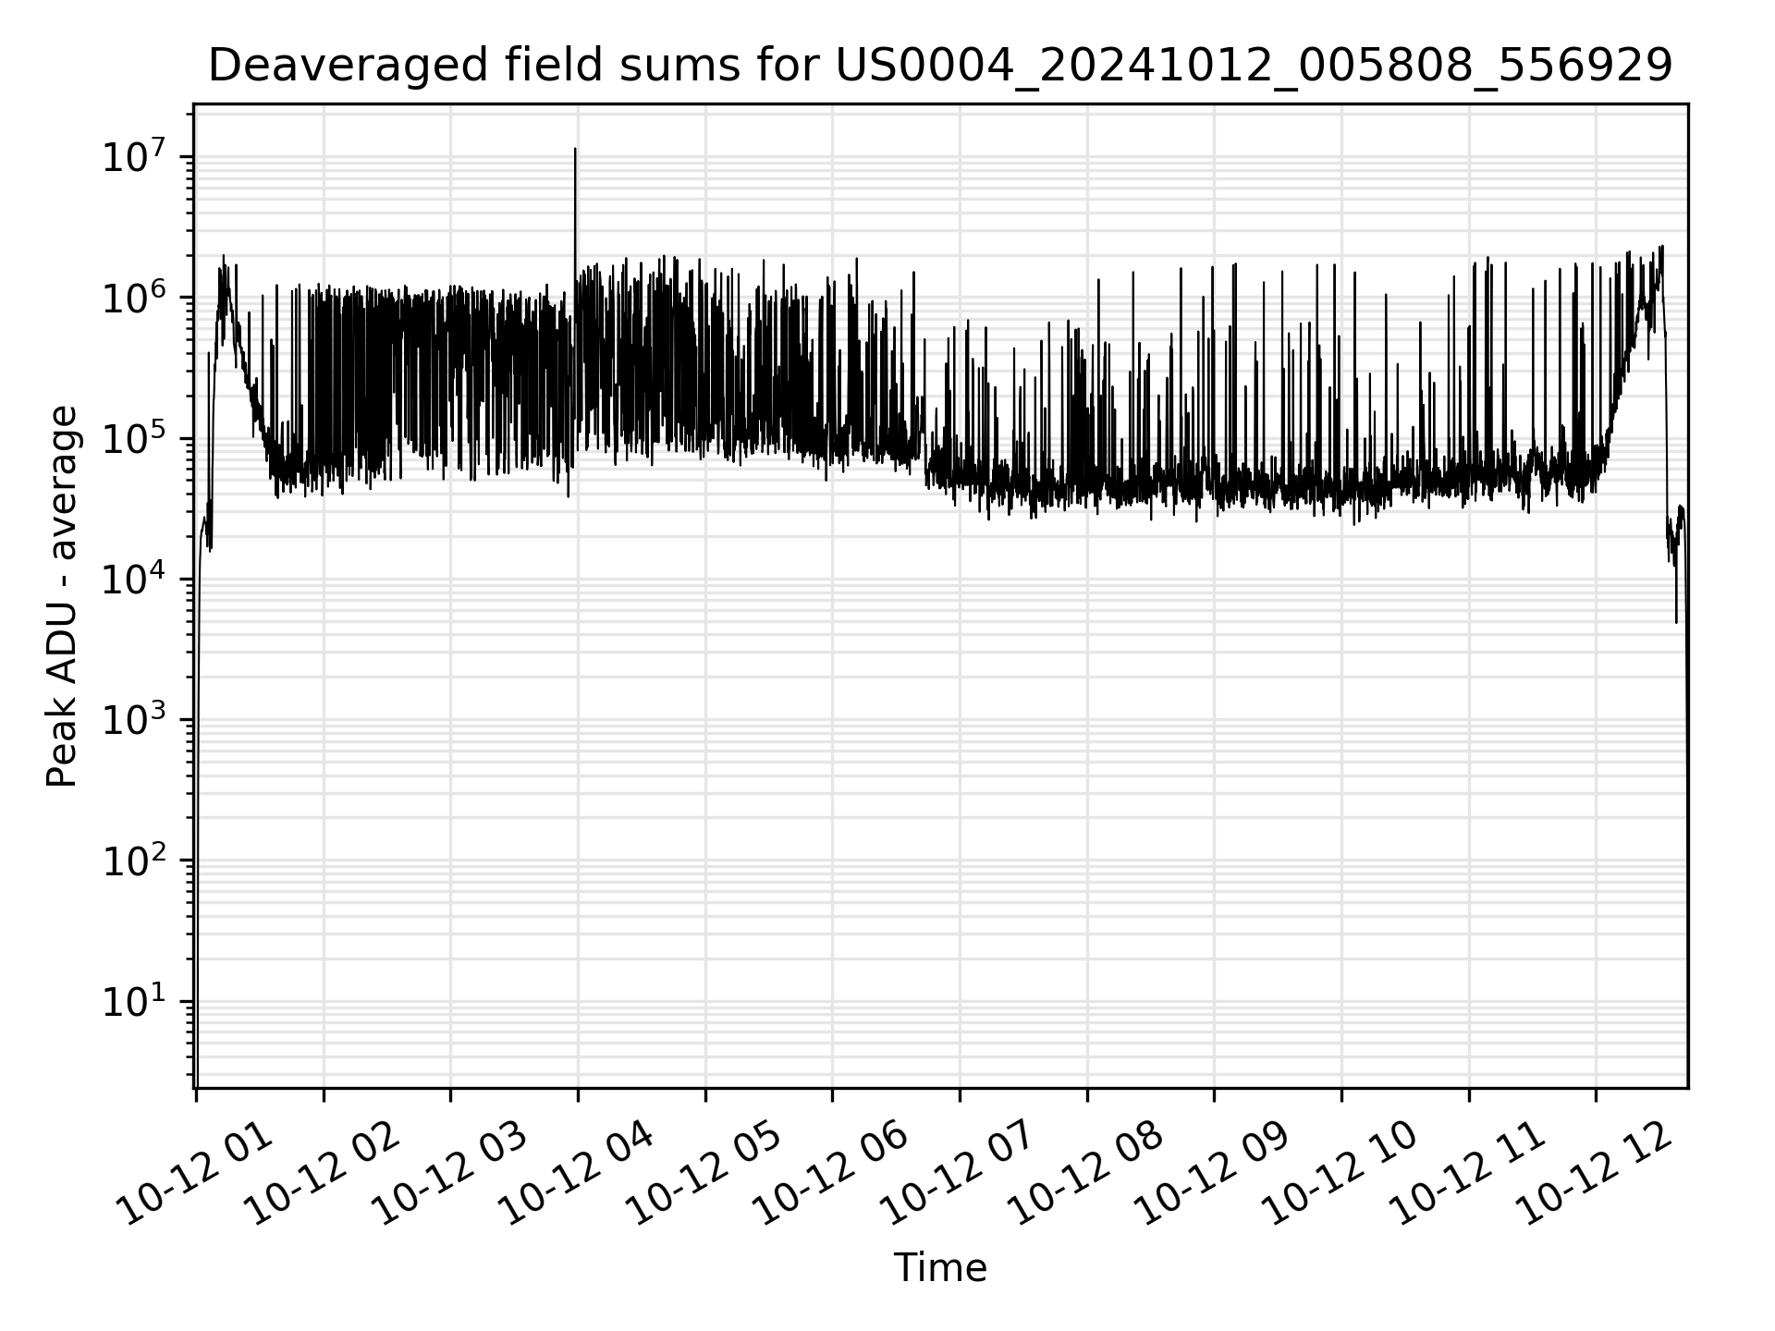Viewport: 1775px width, 1331px height.
Task: Click the y-axis tick label 10^7
Action: 134,155
